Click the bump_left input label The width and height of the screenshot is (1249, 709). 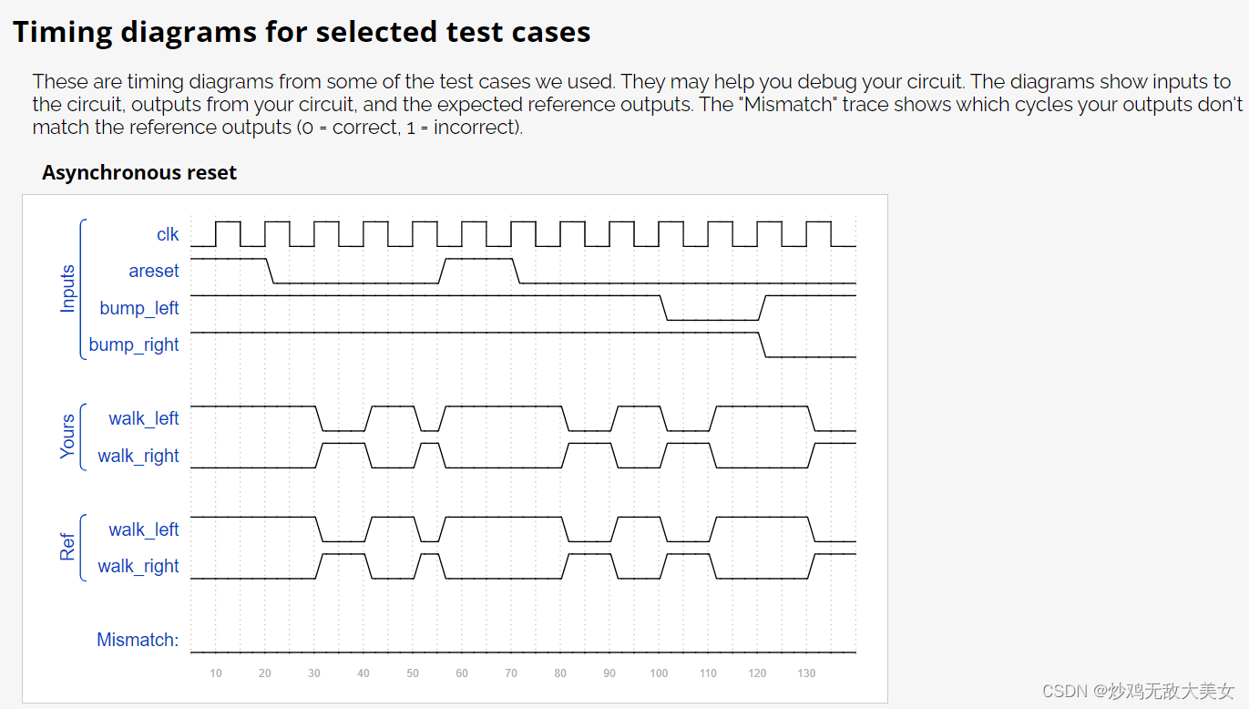click(139, 308)
